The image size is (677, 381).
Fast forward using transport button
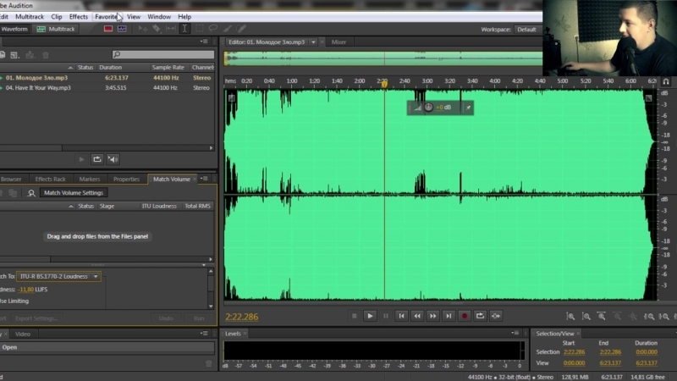click(432, 316)
